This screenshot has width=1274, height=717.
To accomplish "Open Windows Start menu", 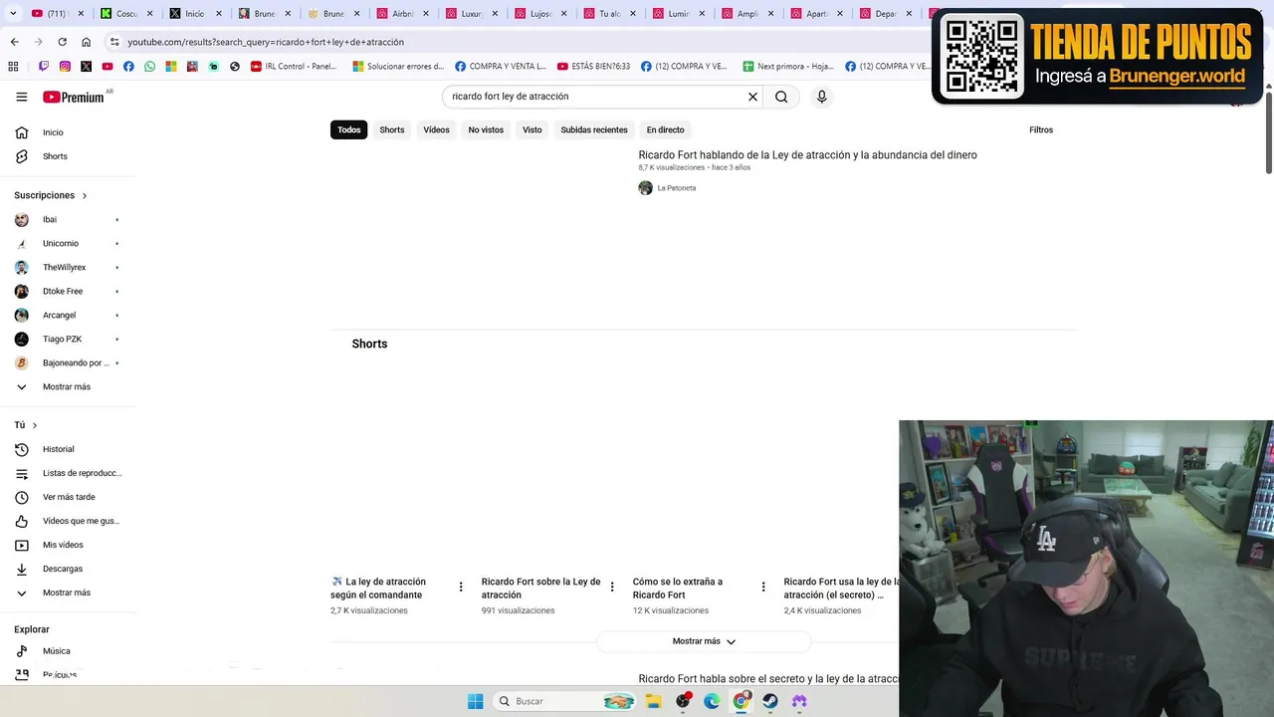I will 475,701.
